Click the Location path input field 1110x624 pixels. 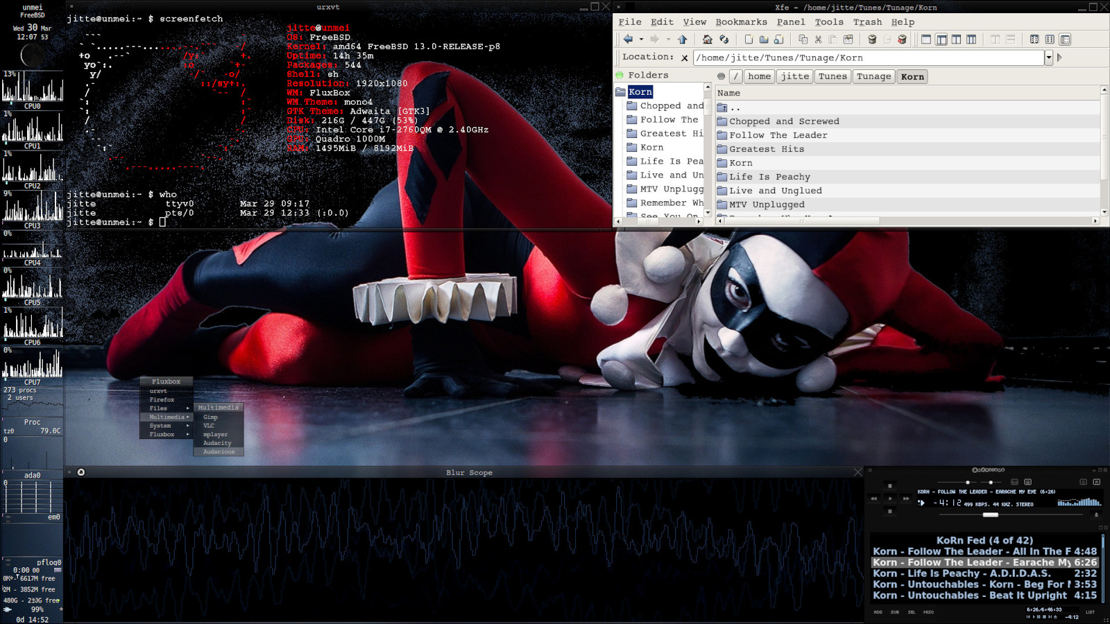[x=869, y=58]
